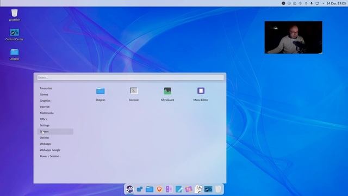Open the text editor pencil icon in dock
348x196 pixels.
click(179, 189)
